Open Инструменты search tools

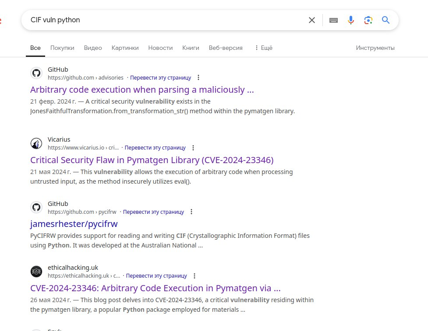click(x=375, y=48)
